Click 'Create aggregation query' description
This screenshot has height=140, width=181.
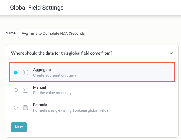(x=54, y=75)
